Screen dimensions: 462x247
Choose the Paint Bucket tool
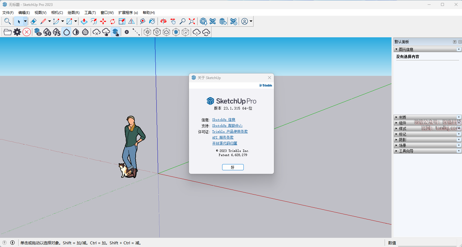[152, 21]
